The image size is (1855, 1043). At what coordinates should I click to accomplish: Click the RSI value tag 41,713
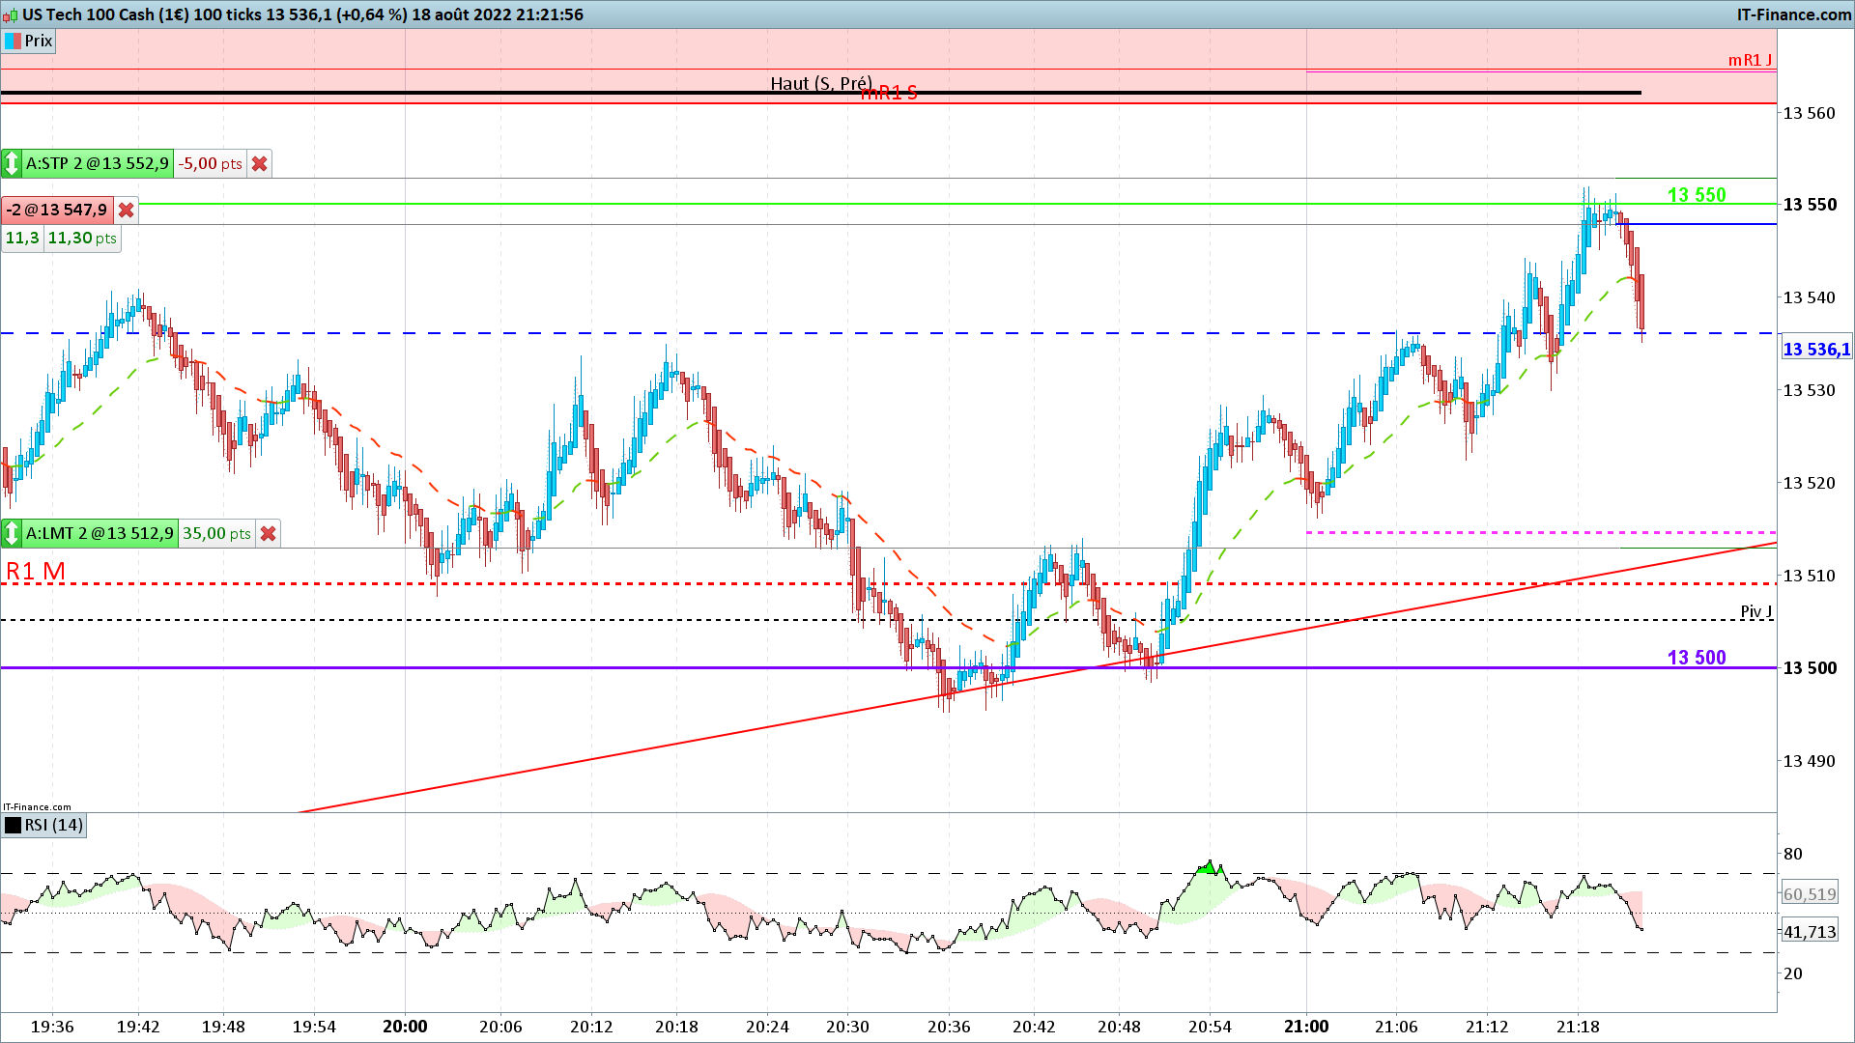(x=1809, y=932)
